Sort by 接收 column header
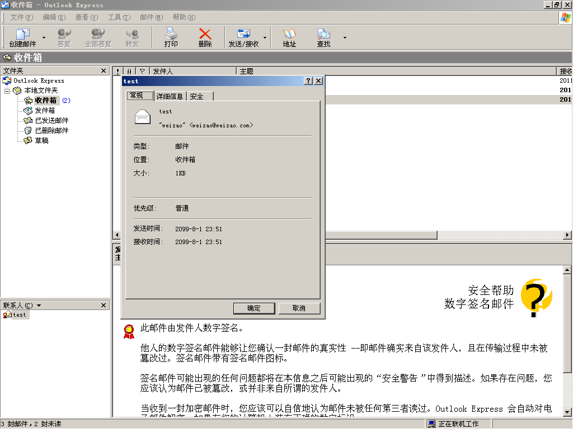The height and width of the screenshot is (429, 573). click(565, 71)
